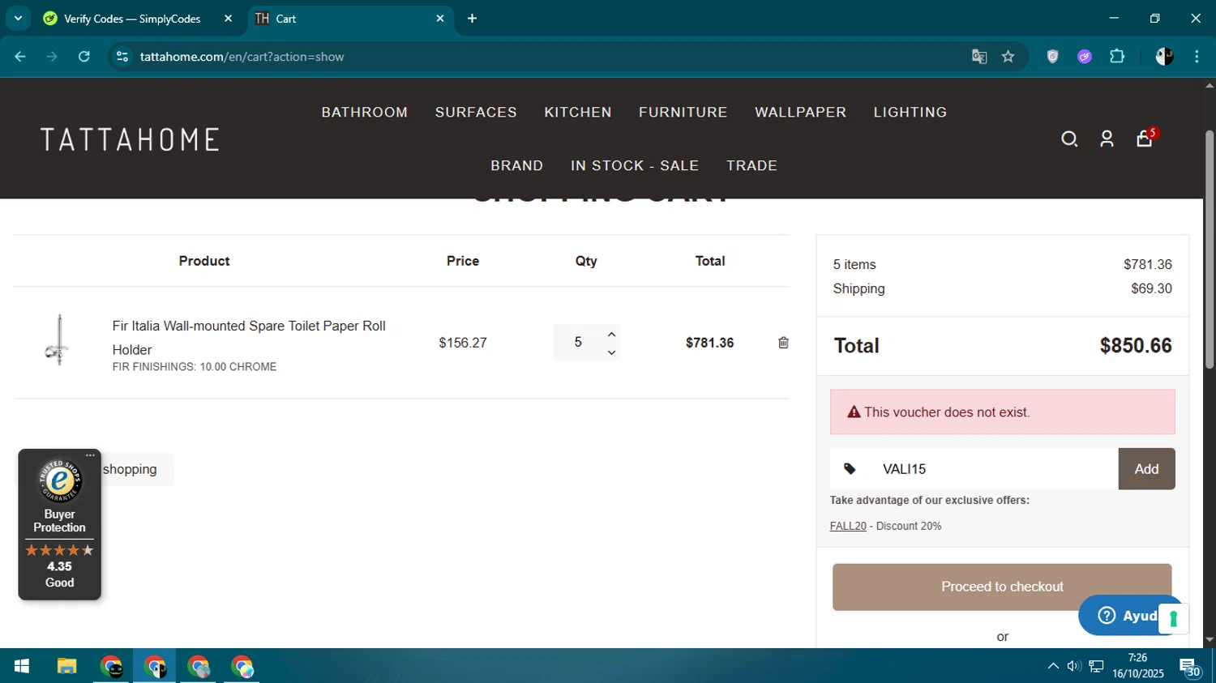Go forward in browser history
Screen dimensions: 1216x683
[x=52, y=57]
